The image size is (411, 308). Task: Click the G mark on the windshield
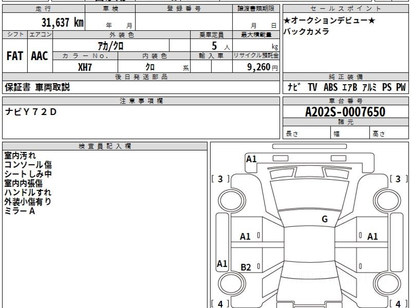tap(325, 219)
